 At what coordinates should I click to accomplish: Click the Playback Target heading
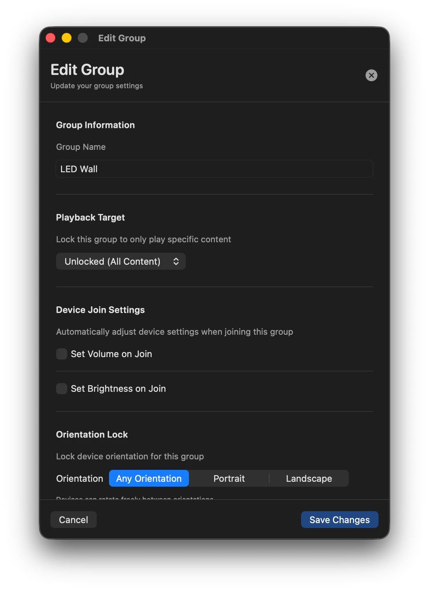click(90, 217)
